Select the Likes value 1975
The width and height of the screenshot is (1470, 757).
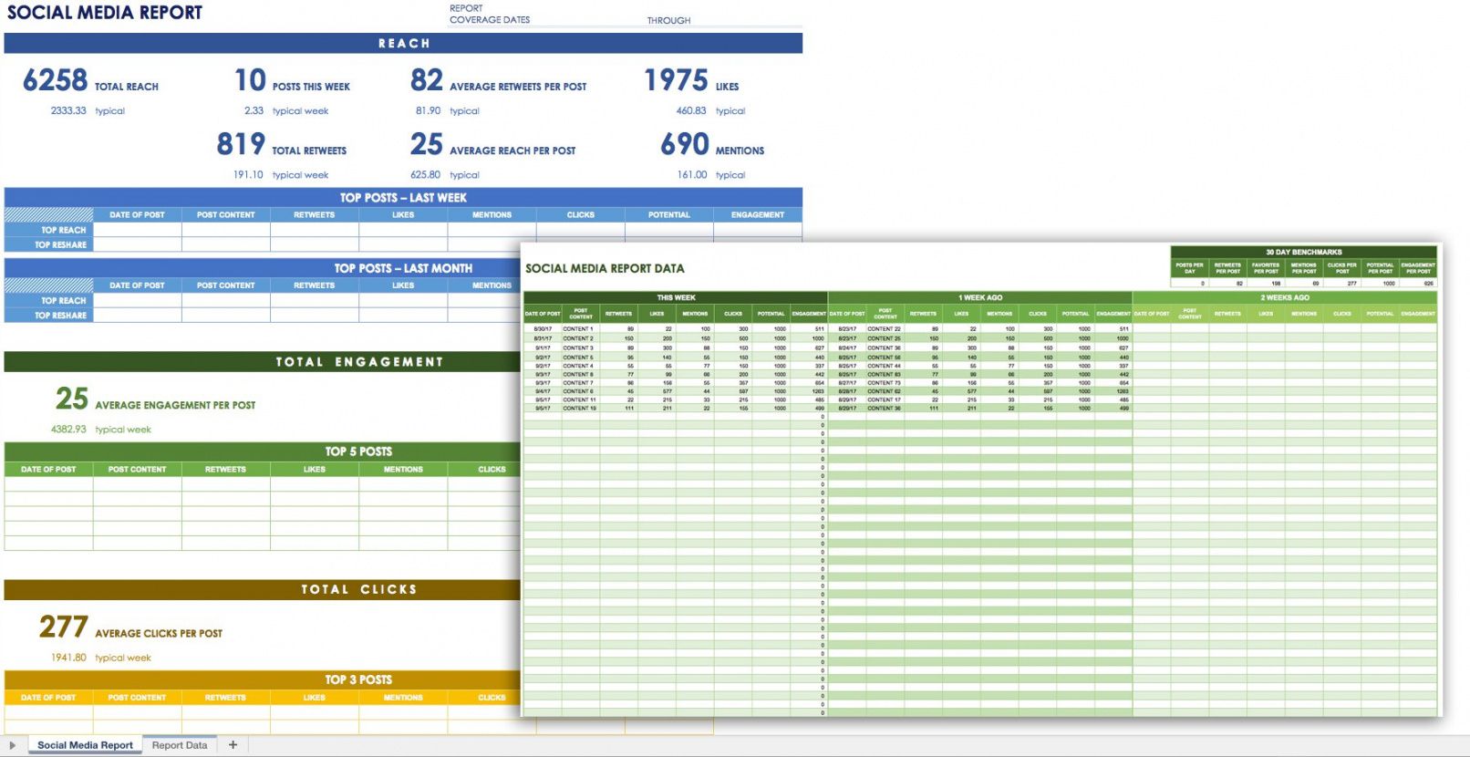tap(676, 81)
